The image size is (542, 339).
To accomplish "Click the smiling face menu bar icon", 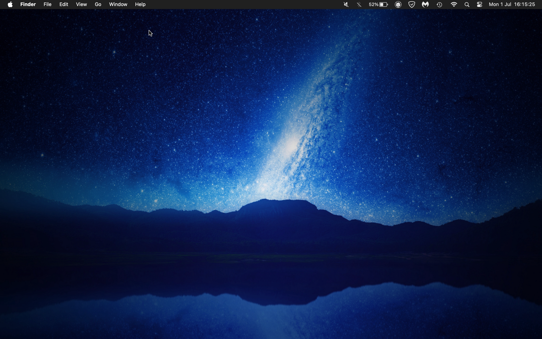I will tap(398, 4).
